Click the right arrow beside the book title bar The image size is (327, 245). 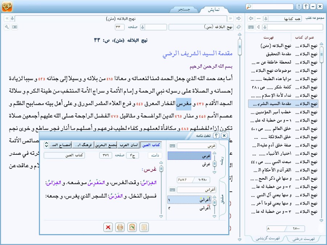tap(238, 18)
